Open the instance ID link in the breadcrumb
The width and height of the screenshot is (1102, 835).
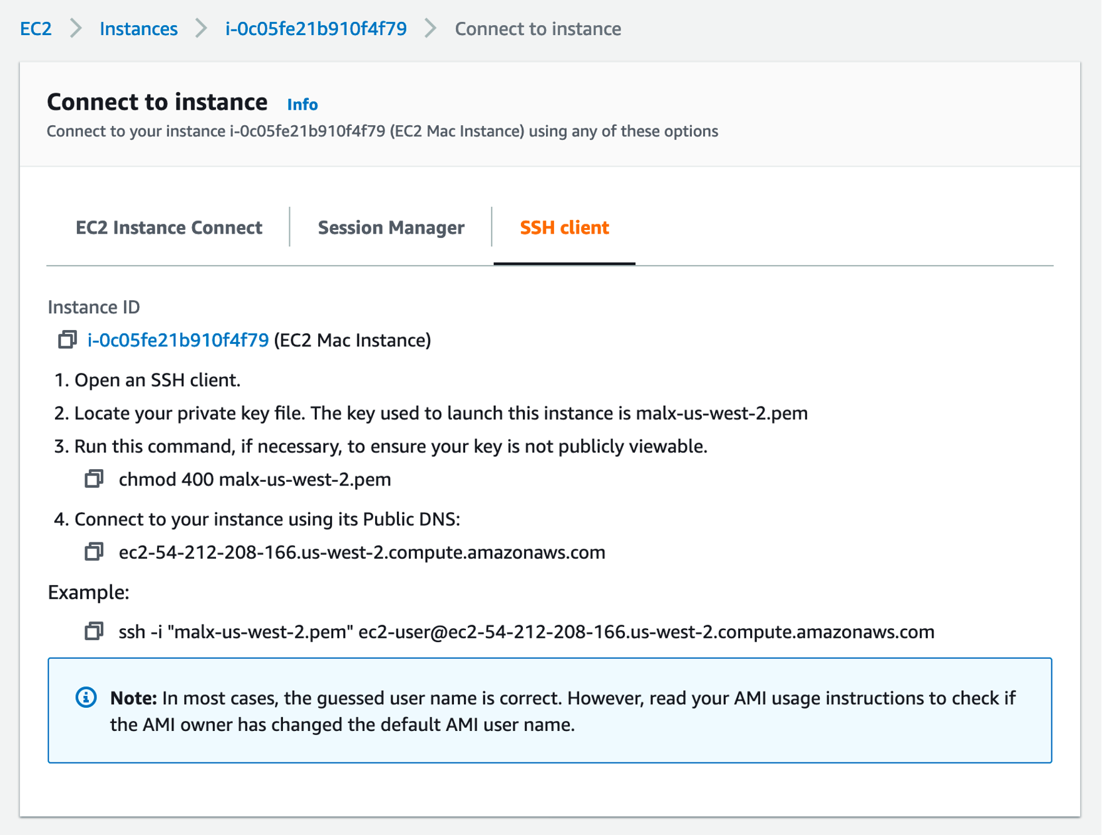[x=316, y=29]
